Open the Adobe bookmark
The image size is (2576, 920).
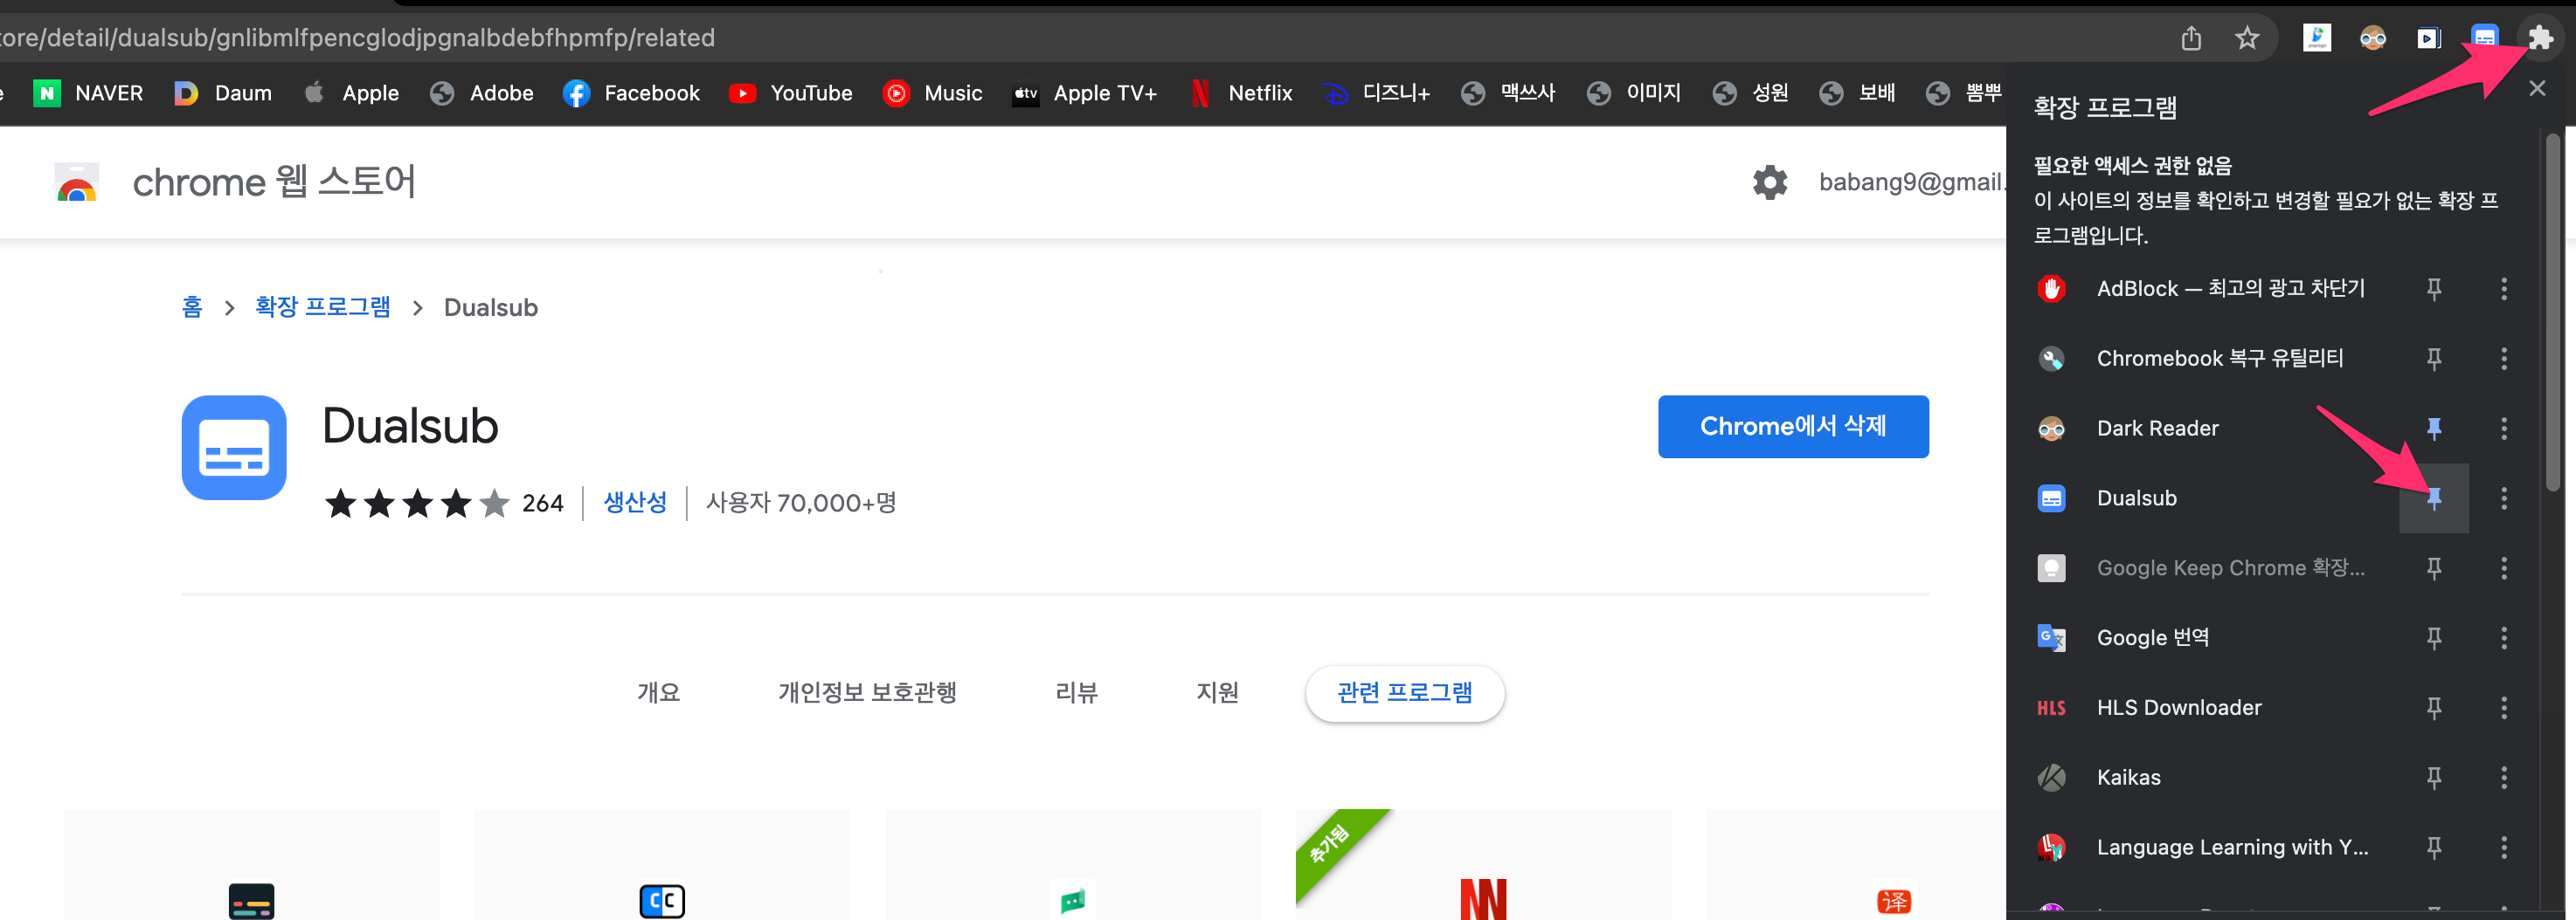pos(482,93)
